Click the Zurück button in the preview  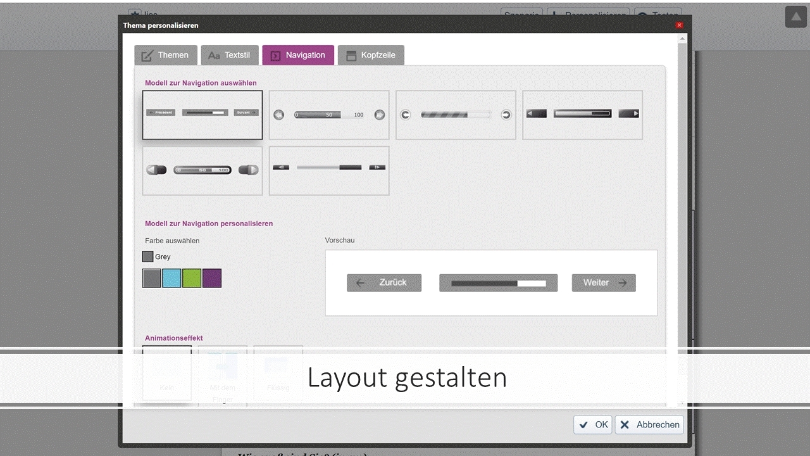[x=384, y=283]
